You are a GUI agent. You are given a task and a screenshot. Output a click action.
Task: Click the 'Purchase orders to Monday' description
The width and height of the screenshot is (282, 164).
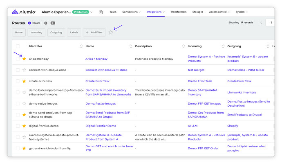point(154,59)
